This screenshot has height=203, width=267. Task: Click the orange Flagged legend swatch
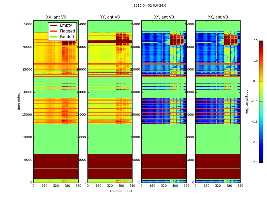(x=53, y=31)
